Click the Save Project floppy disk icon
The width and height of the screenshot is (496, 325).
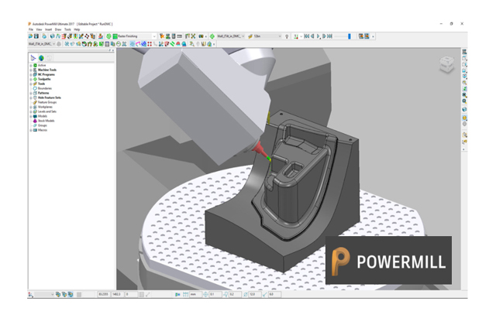point(36,36)
